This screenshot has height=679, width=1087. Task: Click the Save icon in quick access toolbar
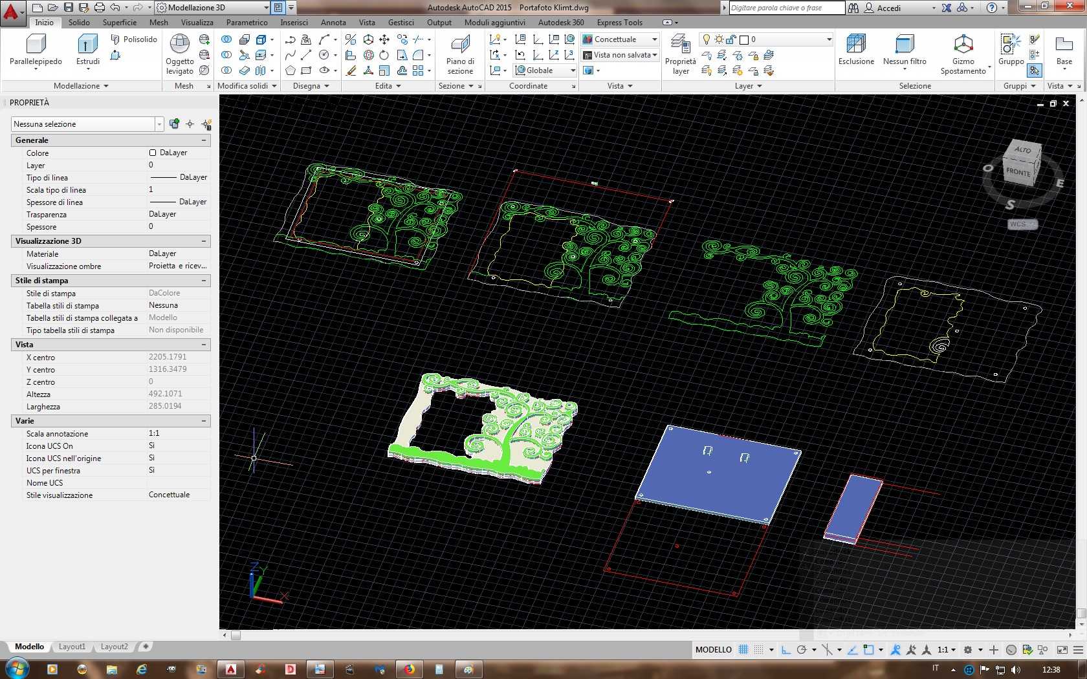(x=69, y=8)
